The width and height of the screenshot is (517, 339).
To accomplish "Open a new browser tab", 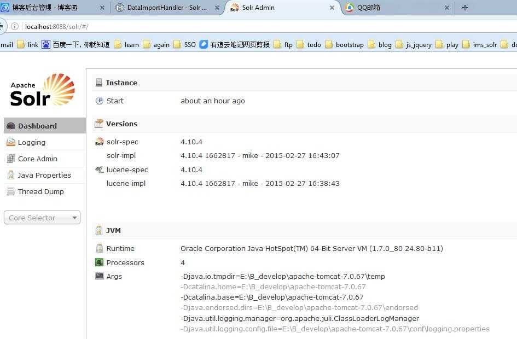I will coord(465,7).
